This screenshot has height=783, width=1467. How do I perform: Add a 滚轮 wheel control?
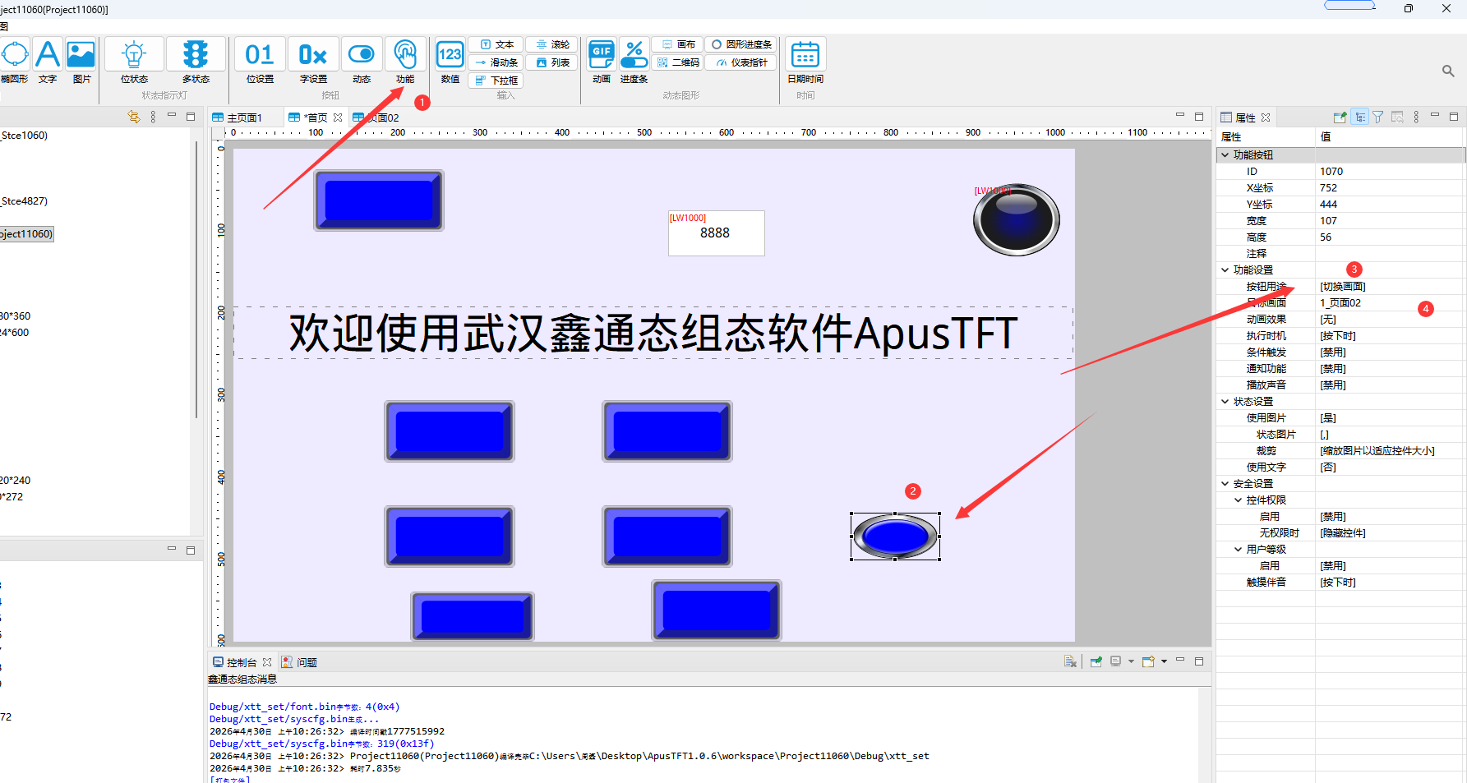pyautogui.click(x=552, y=44)
